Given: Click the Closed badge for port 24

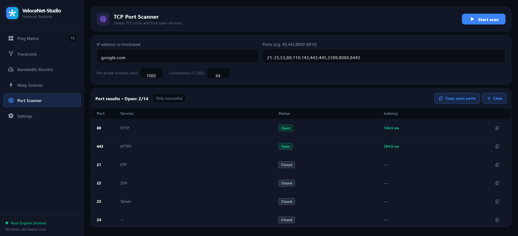Looking at the screenshot, I should tap(287, 220).
